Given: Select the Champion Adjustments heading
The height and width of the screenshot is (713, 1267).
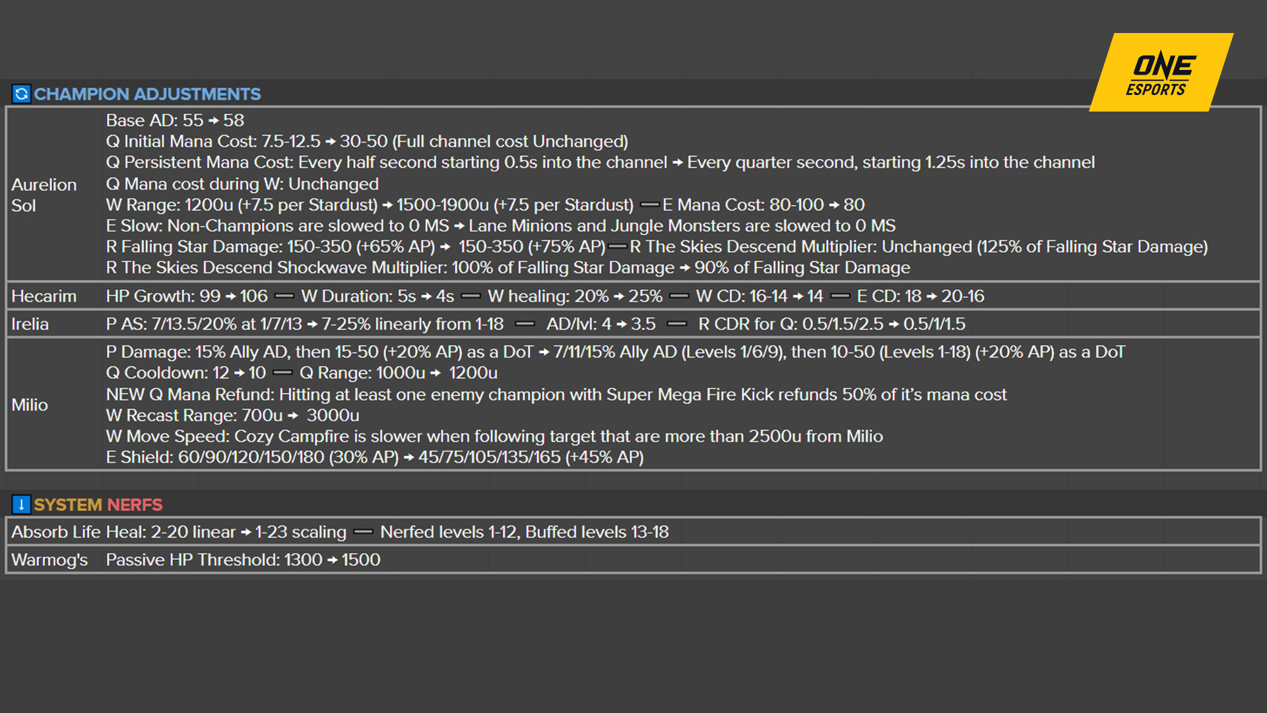Looking at the screenshot, I should 147,94.
